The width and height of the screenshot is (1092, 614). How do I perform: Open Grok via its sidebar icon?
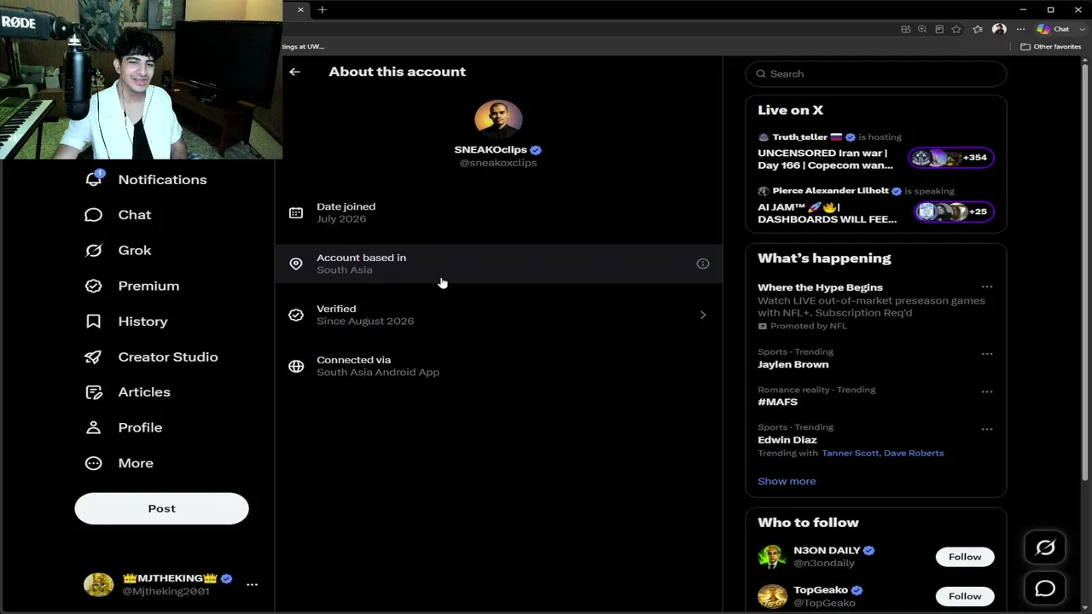(94, 251)
